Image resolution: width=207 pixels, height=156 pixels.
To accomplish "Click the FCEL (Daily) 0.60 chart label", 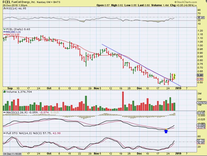I will (x=18, y=29).
